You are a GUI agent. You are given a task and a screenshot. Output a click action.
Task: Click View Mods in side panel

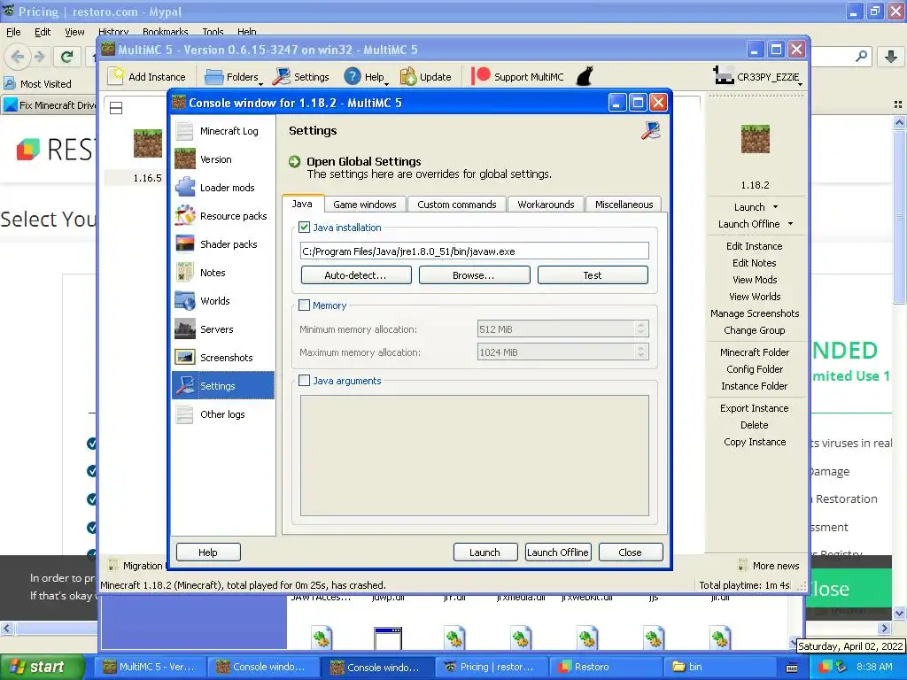point(755,279)
